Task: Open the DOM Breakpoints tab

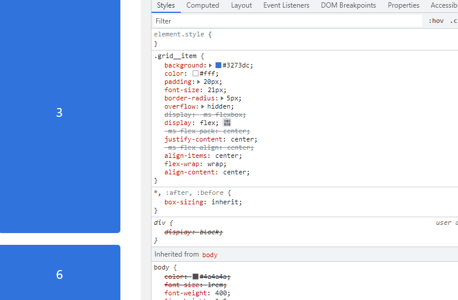Action: point(348,5)
